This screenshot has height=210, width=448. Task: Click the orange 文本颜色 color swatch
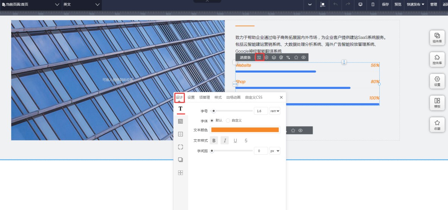coord(245,130)
